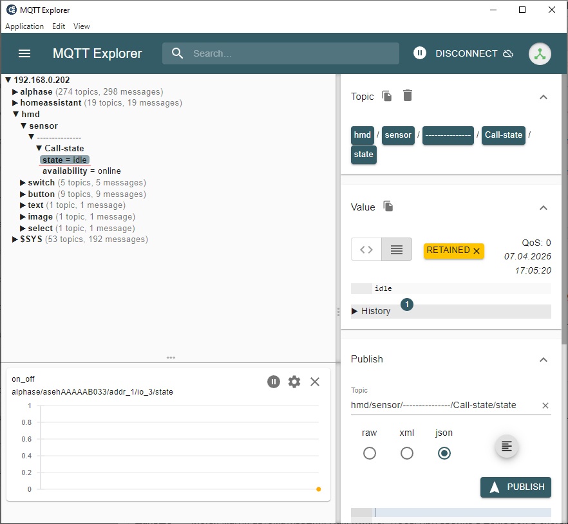
Task: Expand the button topic node
Action: tap(23, 194)
